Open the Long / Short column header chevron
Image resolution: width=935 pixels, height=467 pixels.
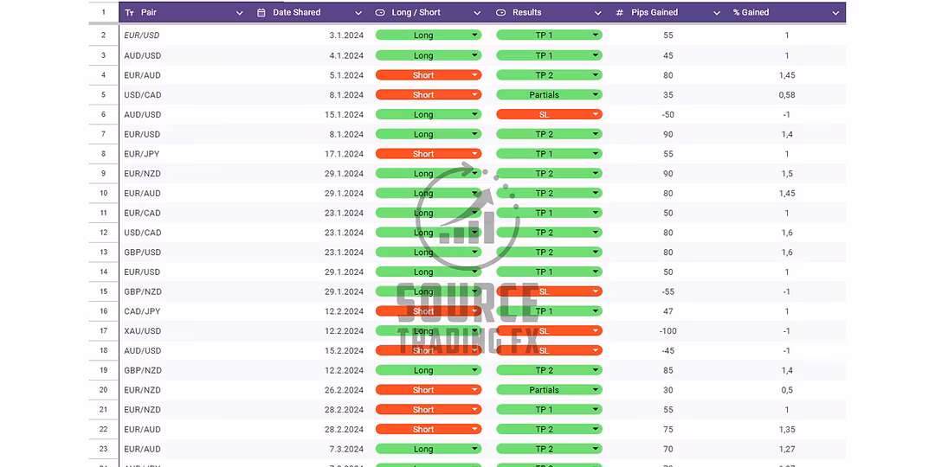click(x=477, y=13)
